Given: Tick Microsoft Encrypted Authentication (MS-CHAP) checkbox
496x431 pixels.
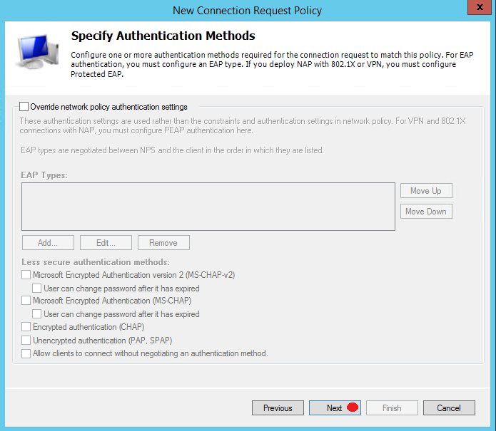Looking at the screenshot, I should point(26,301).
